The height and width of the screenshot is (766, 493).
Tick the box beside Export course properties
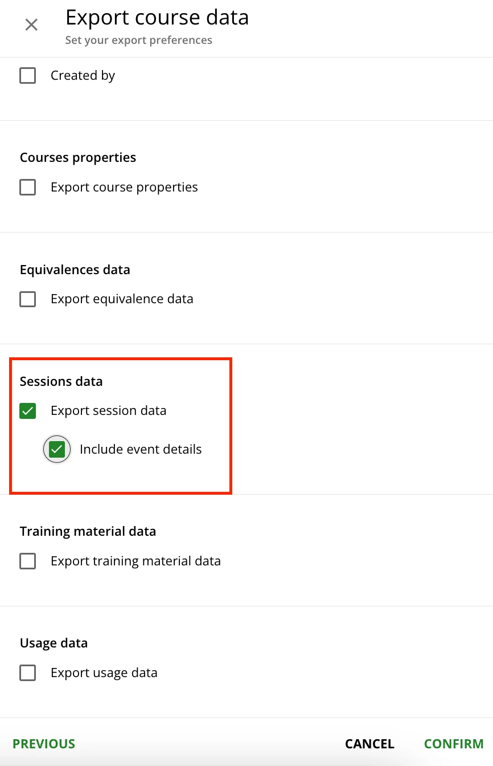pos(28,188)
